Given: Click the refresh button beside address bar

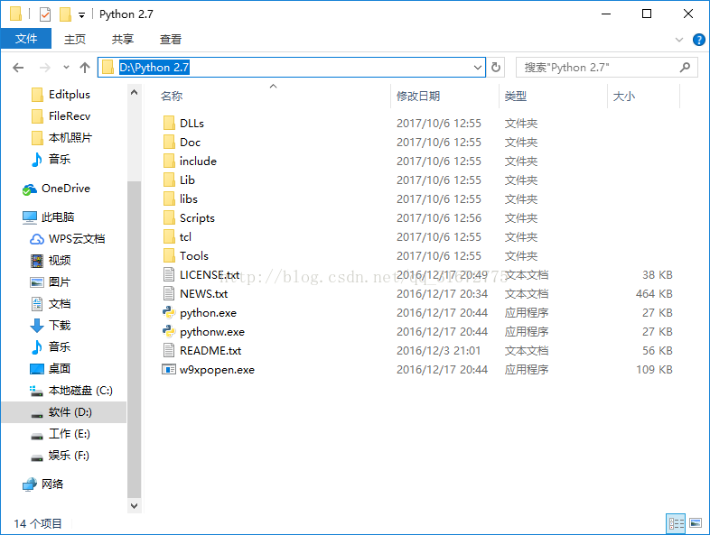Looking at the screenshot, I should (x=496, y=68).
